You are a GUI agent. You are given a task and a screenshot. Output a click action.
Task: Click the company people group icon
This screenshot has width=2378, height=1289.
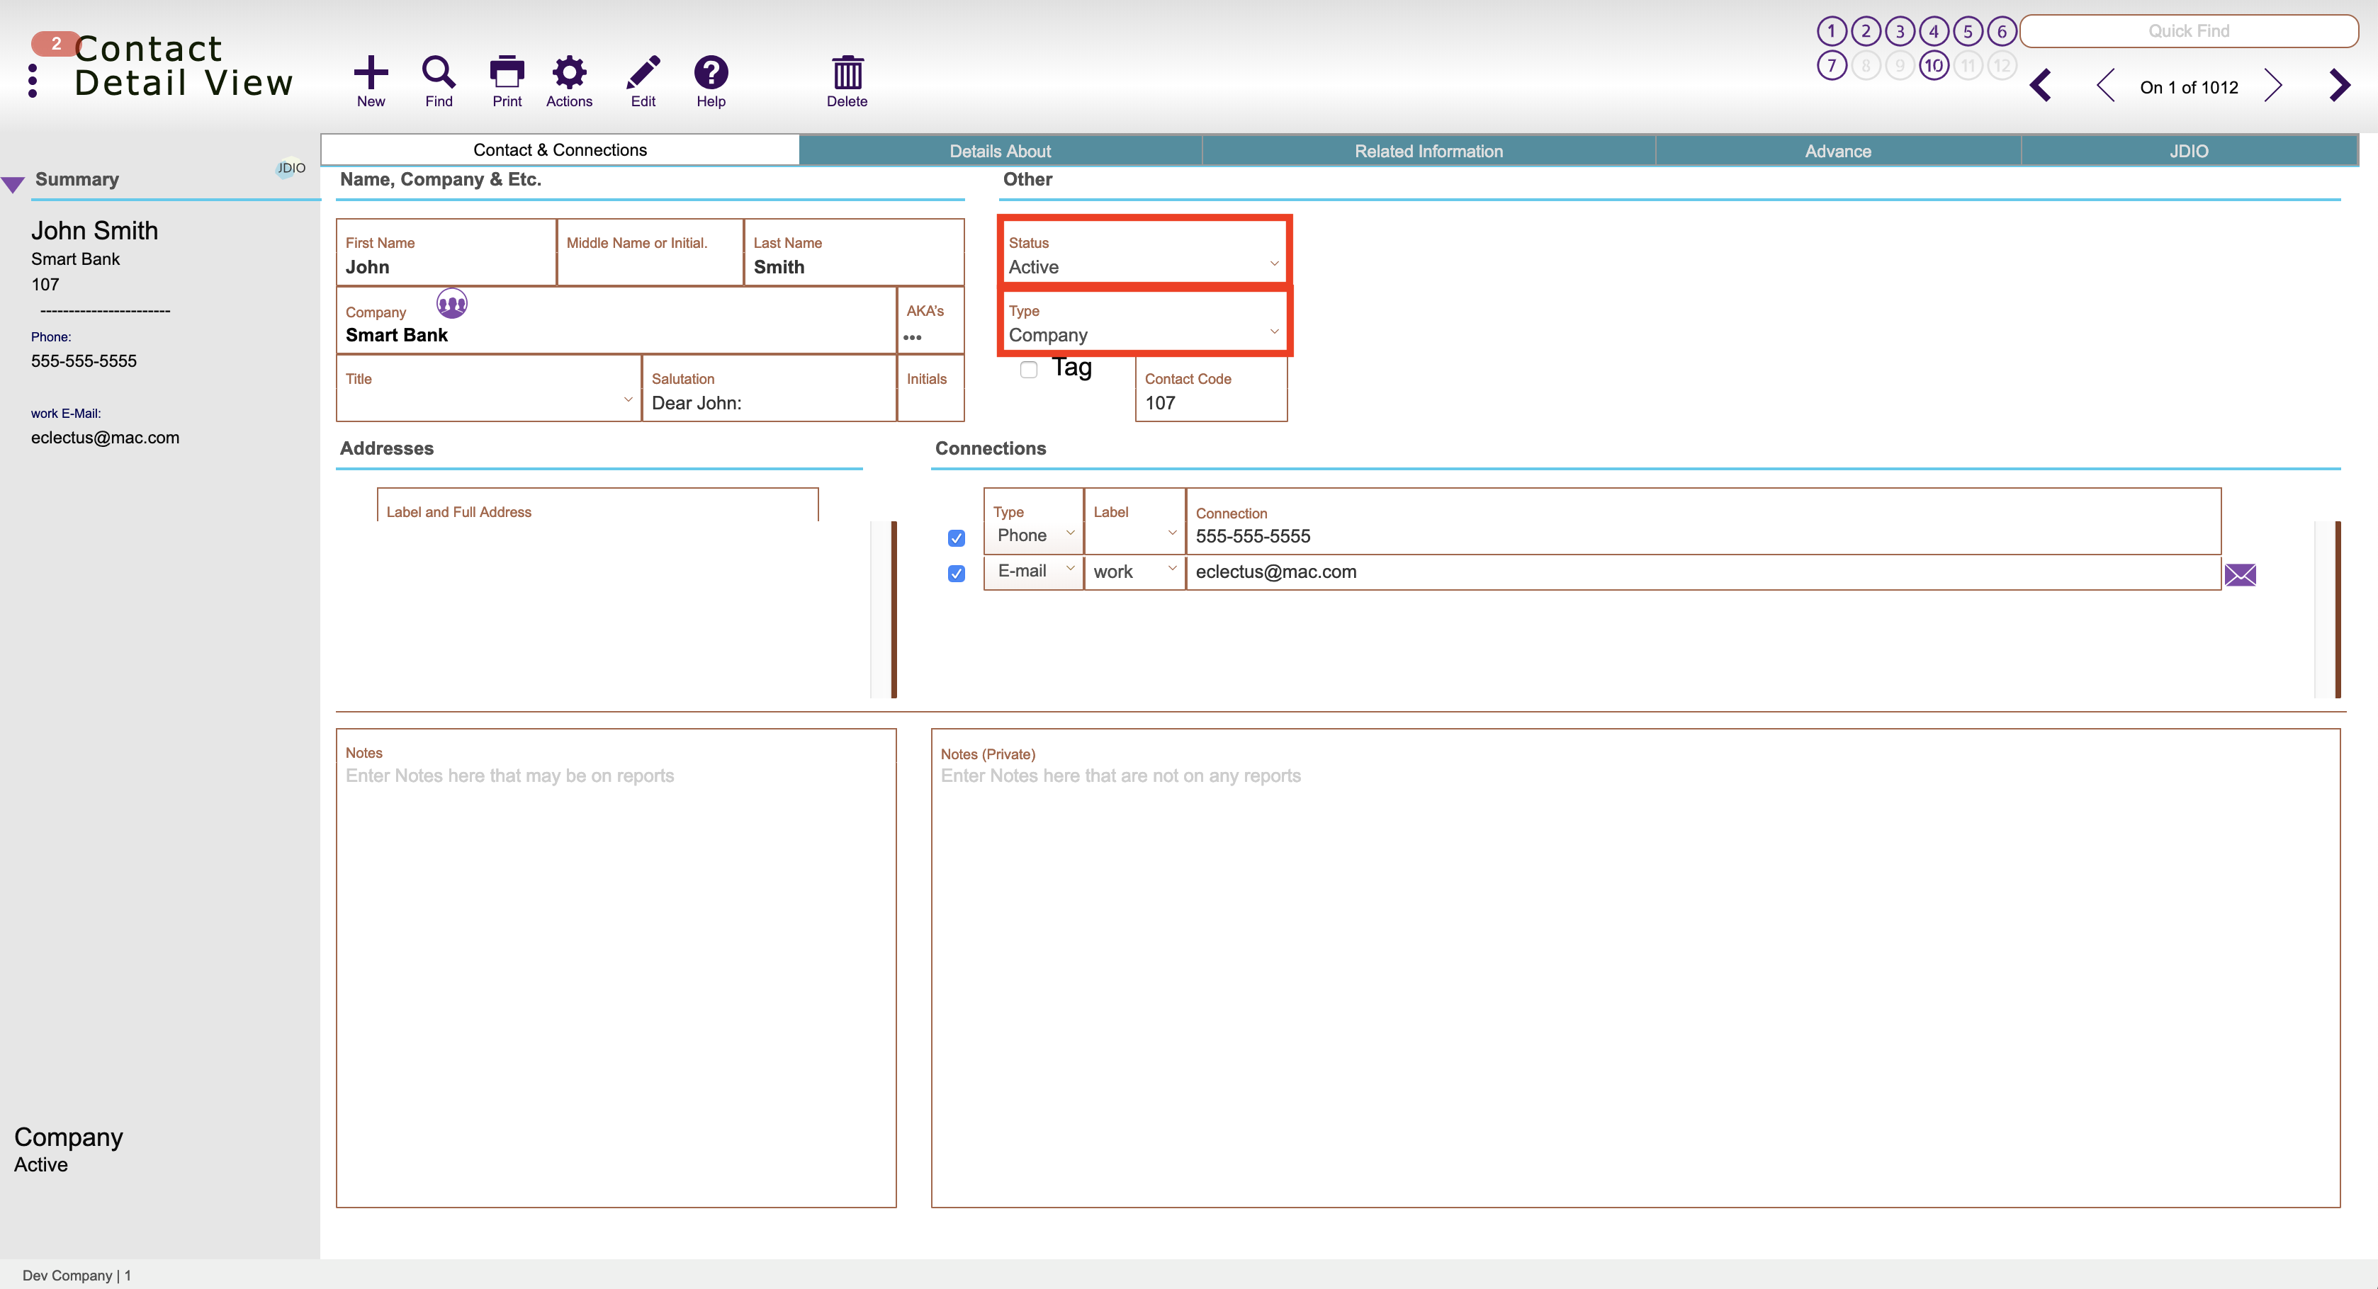point(451,302)
